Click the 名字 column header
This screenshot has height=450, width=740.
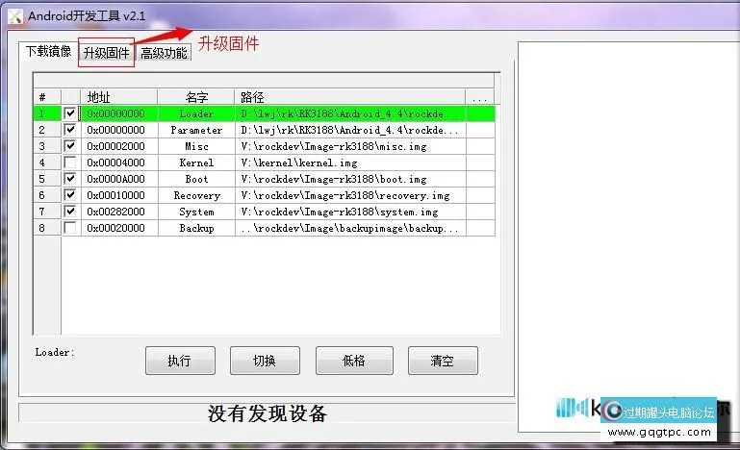[x=196, y=97]
